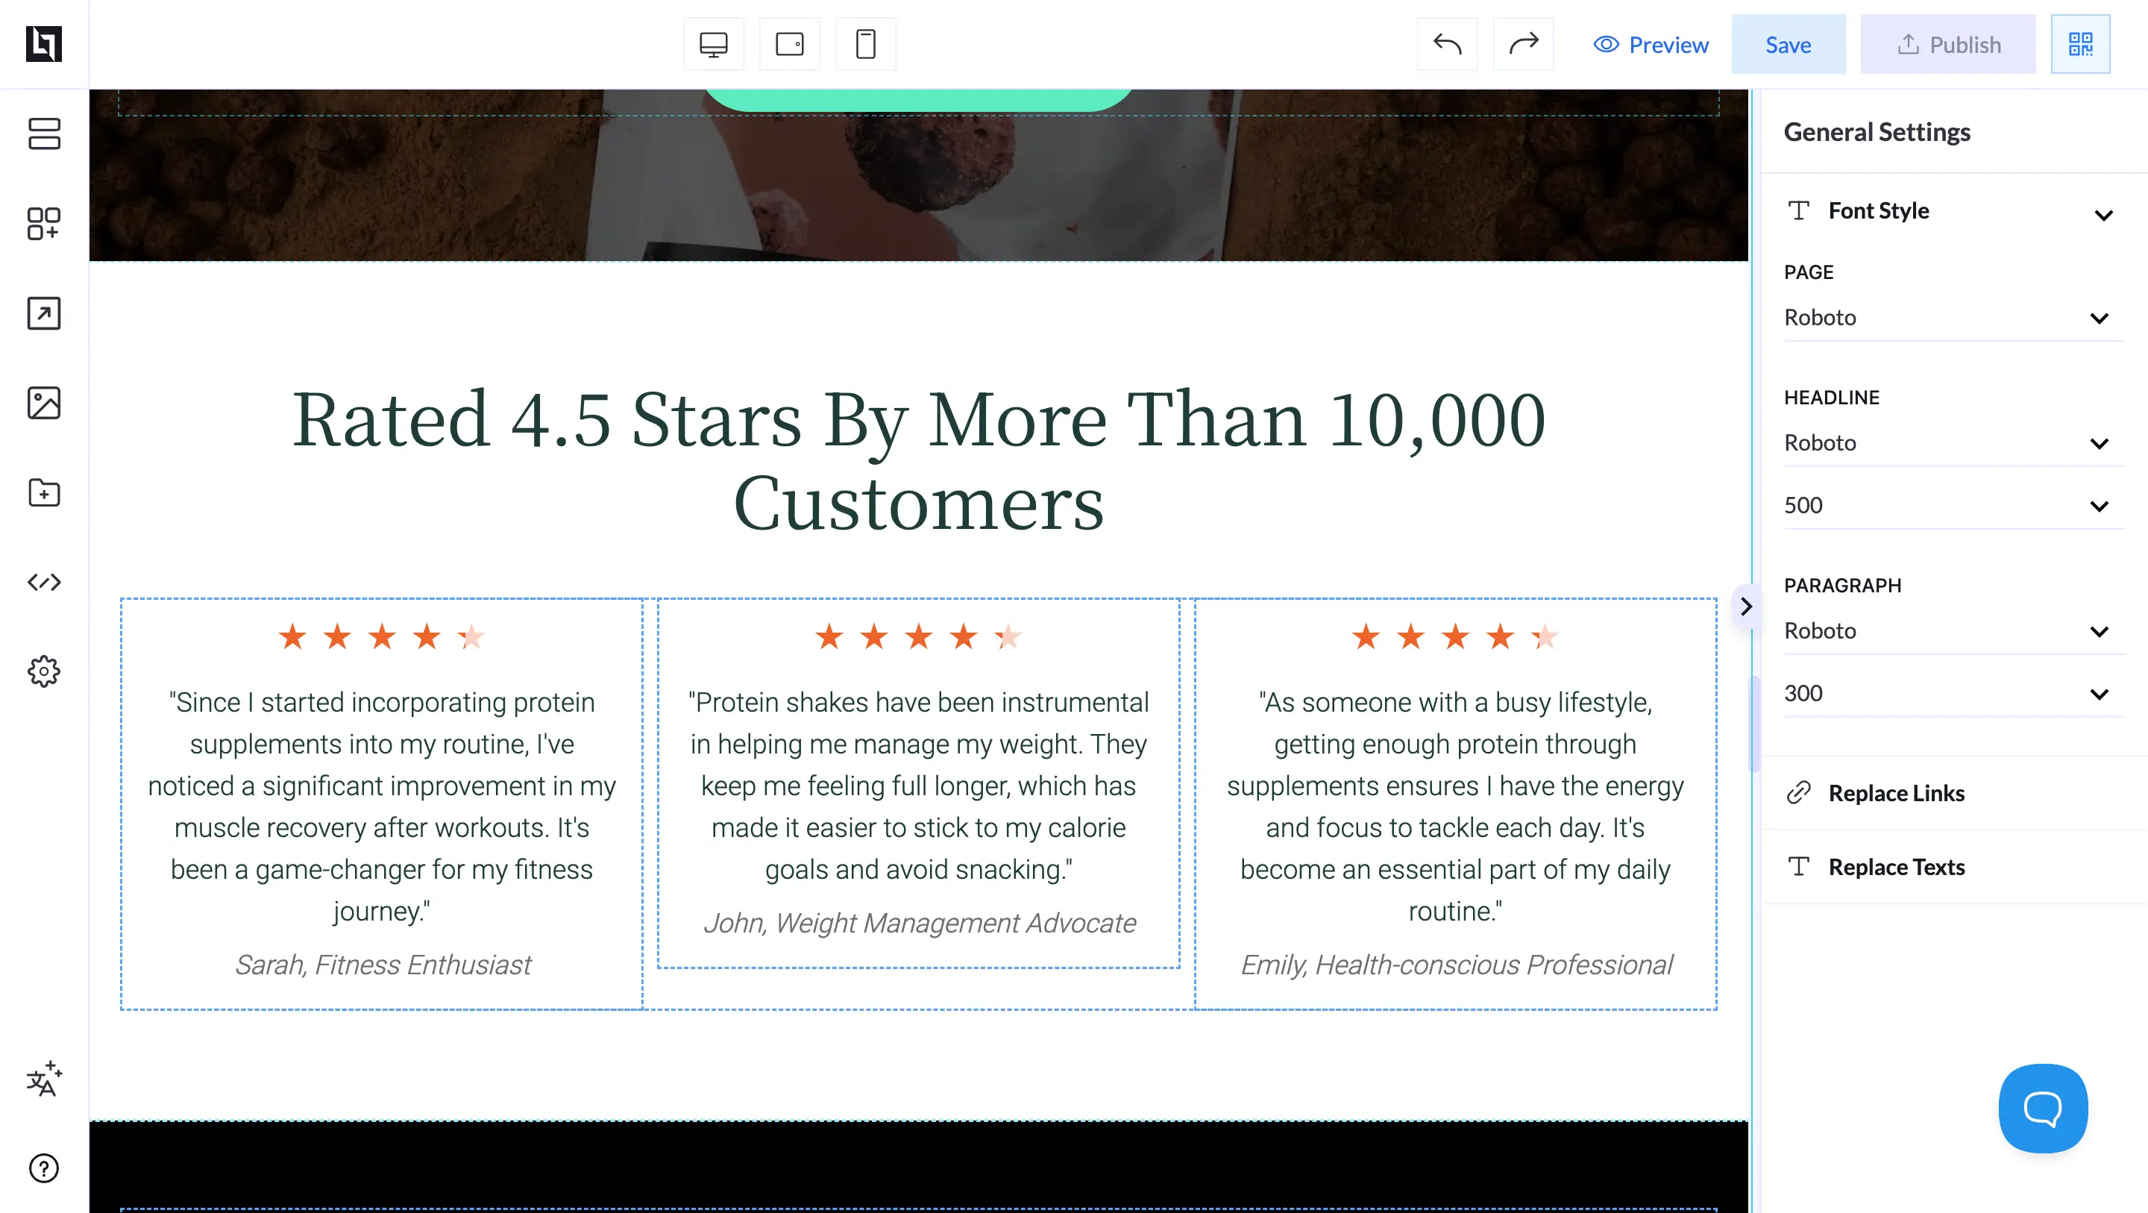This screenshot has height=1213, width=2148.
Task: Switch to desktop view
Action: (x=714, y=44)
